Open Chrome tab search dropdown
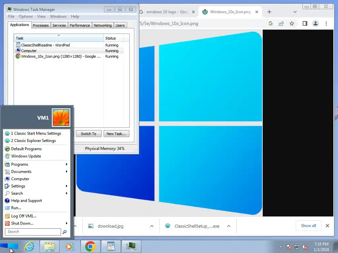 click(x=295, y=12)
